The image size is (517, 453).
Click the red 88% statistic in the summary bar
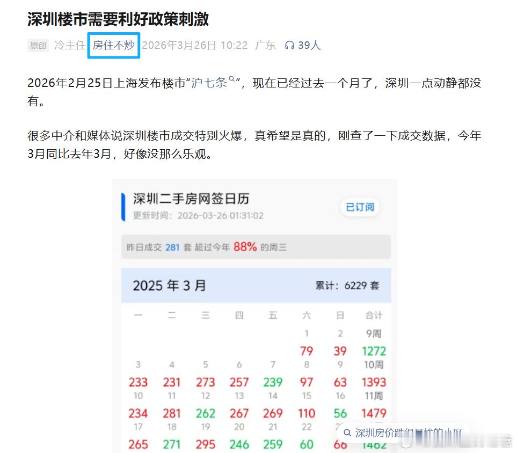coord(244,247)
